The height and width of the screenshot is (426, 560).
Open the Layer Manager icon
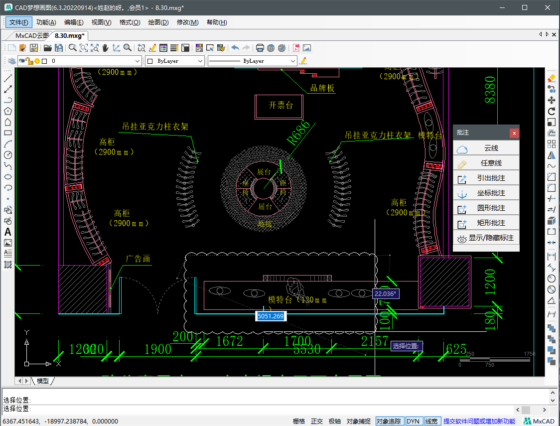tap(12, 61)
